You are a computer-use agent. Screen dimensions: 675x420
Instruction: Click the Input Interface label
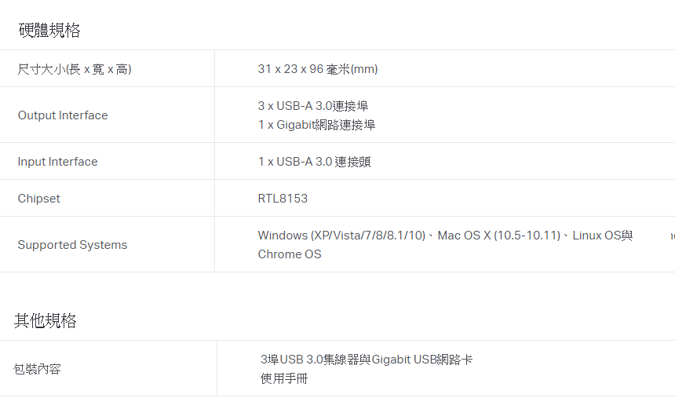point(57,162)
